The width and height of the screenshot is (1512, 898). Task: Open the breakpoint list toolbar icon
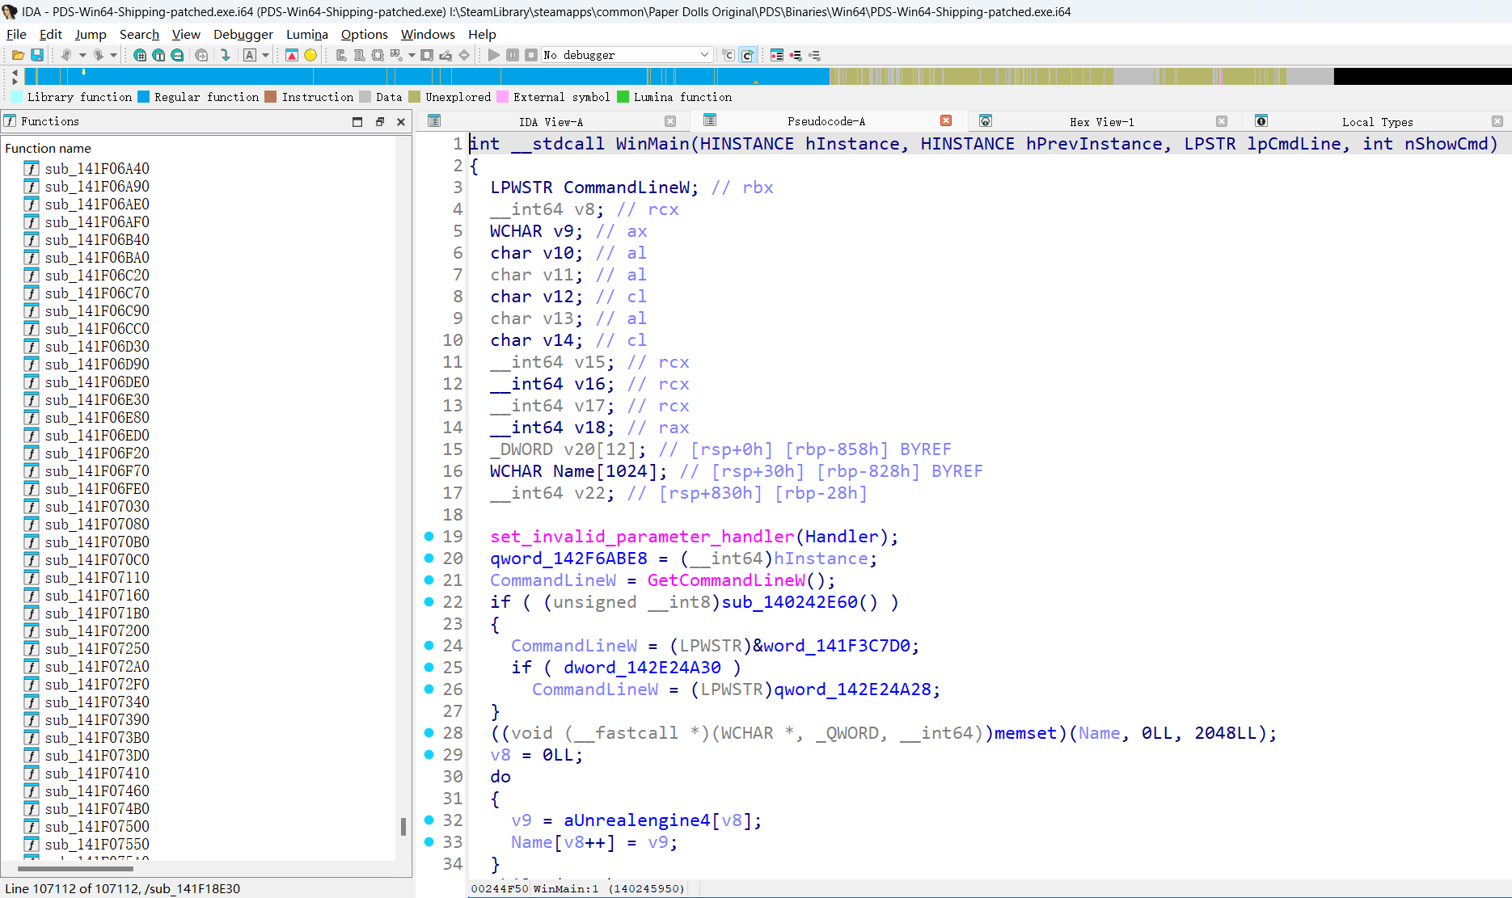pos(777,55)
